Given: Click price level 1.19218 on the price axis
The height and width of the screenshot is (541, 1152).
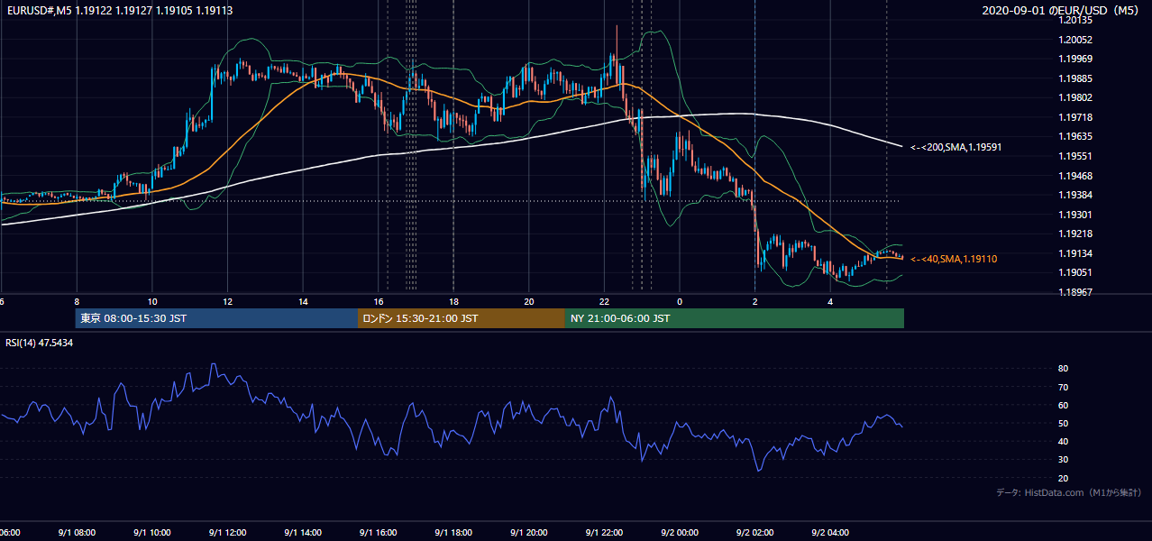Looking at the screenshot, I should (x=1075, y=234).
